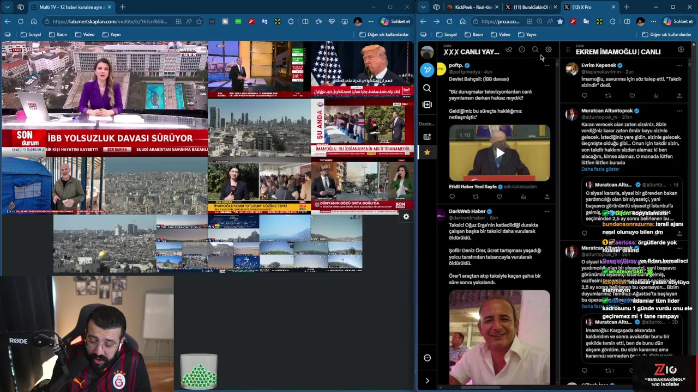Click first Daha fazla göster link
This screenshot has width=698, height=392.
[x=600, y=169]
